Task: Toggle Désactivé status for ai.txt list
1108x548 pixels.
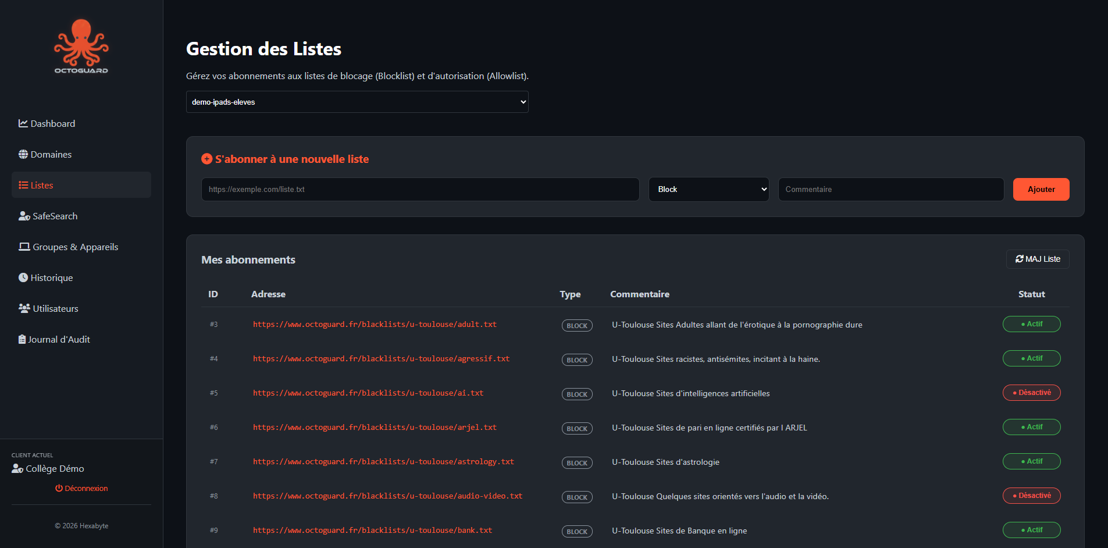Action: tap(1031, 393)
